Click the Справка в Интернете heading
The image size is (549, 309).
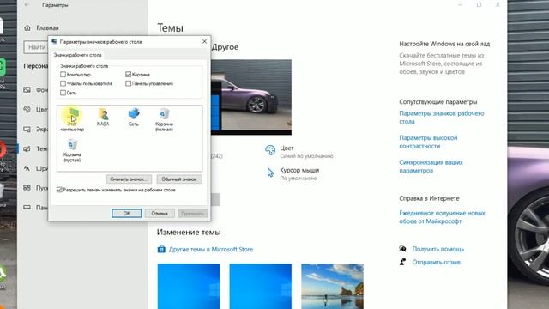(429, 198)
